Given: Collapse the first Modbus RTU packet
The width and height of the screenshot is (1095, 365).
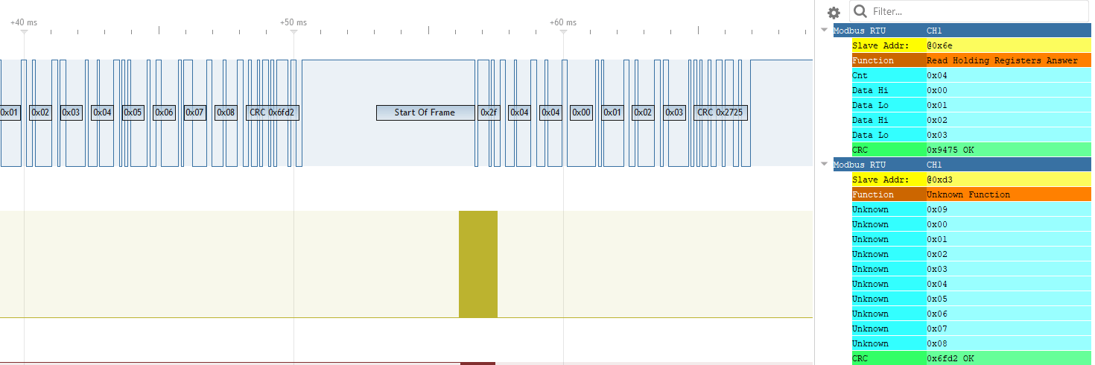Looking at the screenshot, I should coord(824,31).
